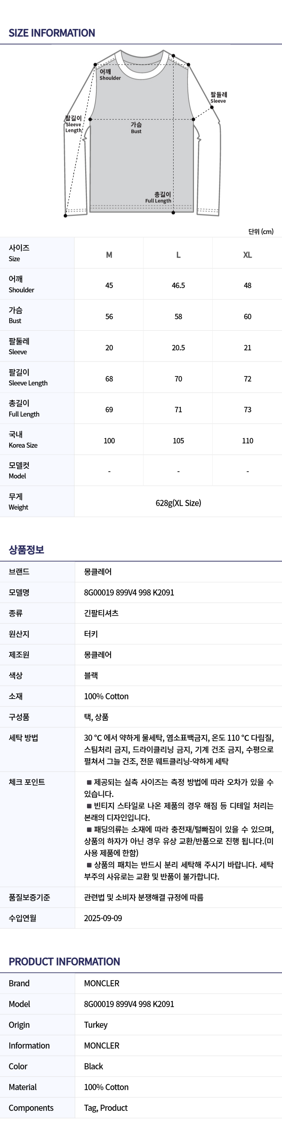Click the 100% Cotton value in 소재 row

[106, 696]
